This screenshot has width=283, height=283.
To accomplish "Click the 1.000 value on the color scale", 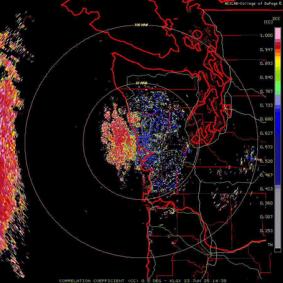I will click(x=266, y=35).
